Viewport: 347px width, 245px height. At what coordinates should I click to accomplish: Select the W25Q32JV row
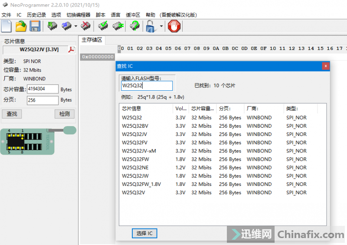click(x=223, y=134)
